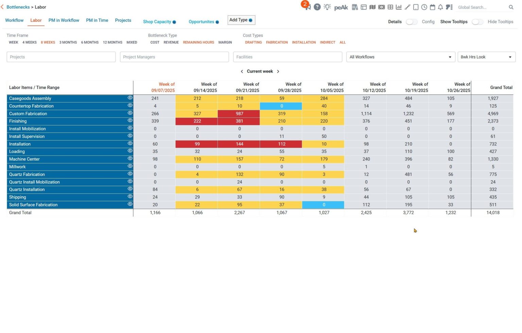Screen dimensions: 522x333
Task: Open the map icon in top toolbar
Action: [x=372, y=7]
